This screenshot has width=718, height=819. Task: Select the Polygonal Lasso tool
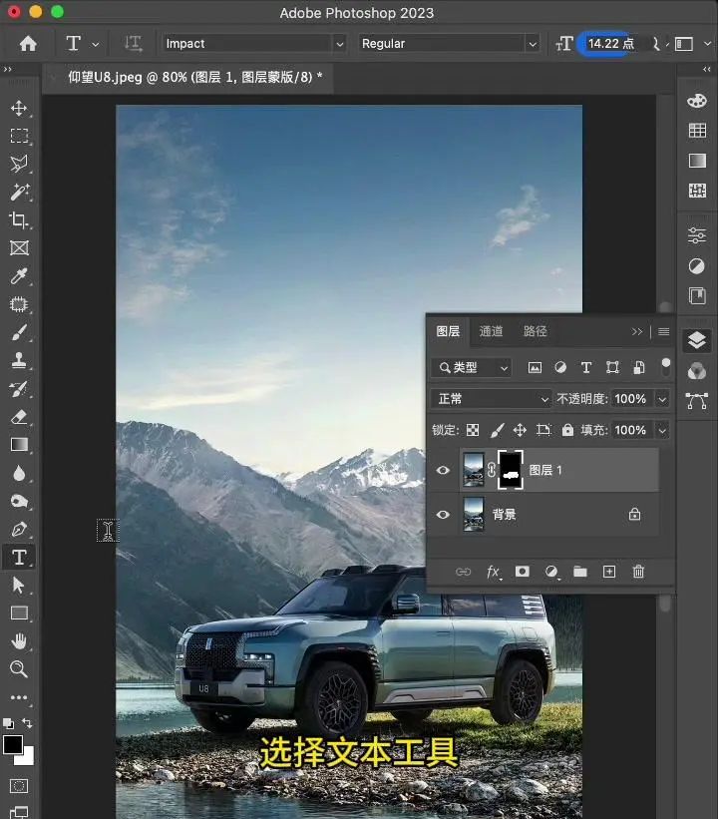pos(19,164)
